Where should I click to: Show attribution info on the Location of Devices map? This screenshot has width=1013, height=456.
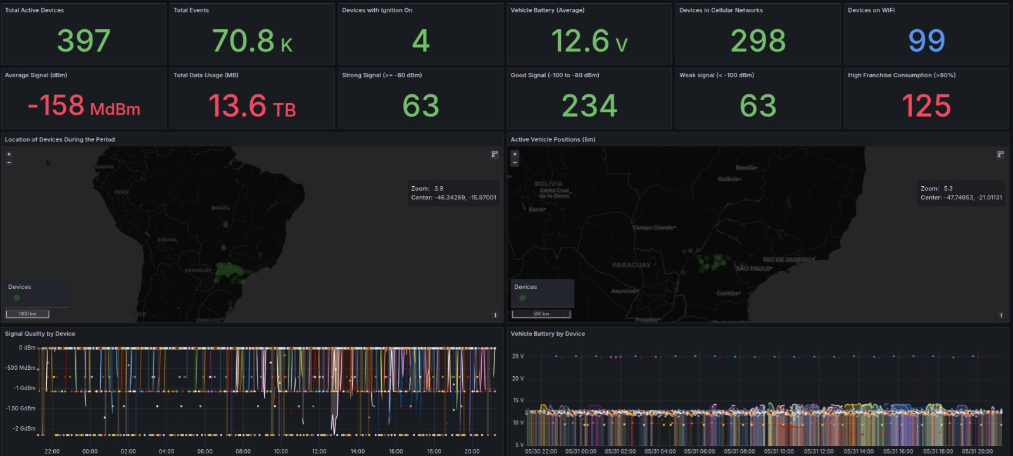[495, 315]
